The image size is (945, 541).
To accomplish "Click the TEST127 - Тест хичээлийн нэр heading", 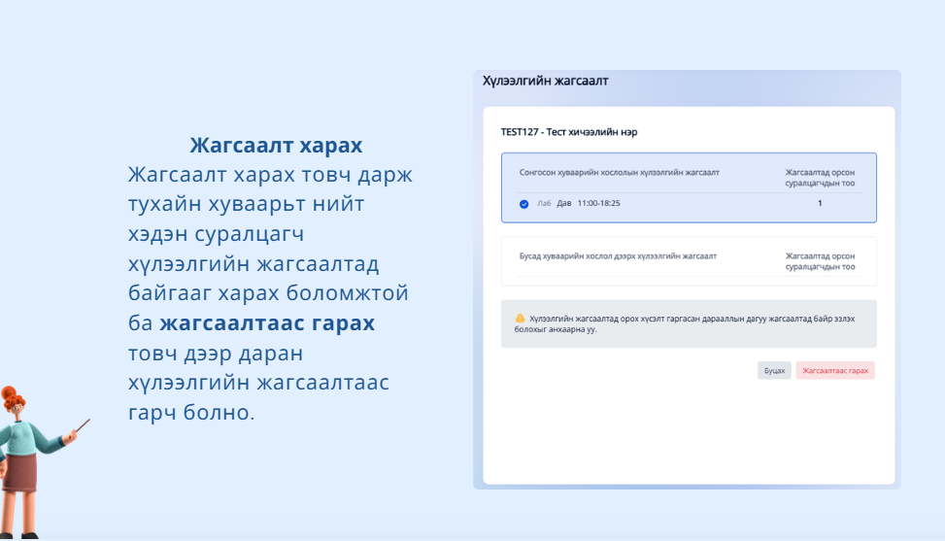I will tap(569, 132).
